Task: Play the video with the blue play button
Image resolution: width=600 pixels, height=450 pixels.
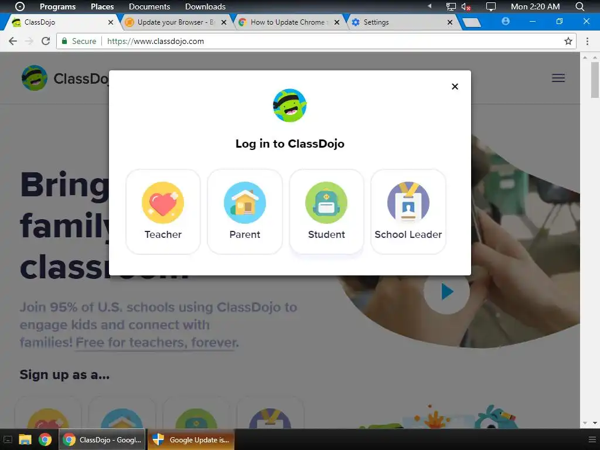Action: pos(446,292)
